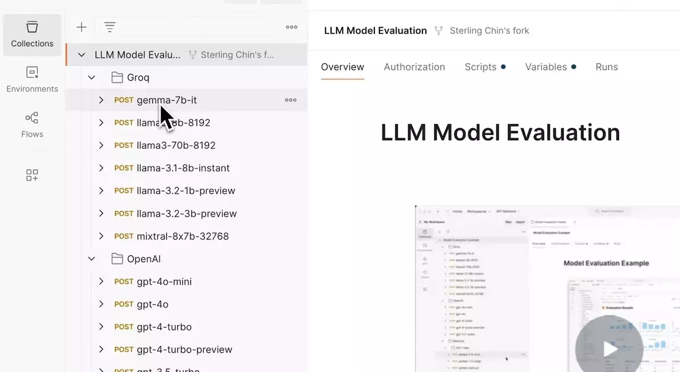This screenshot has height=372, width=680.
Task: Click the configure sidebar grid-plus icon
Action: click(32, 175)
